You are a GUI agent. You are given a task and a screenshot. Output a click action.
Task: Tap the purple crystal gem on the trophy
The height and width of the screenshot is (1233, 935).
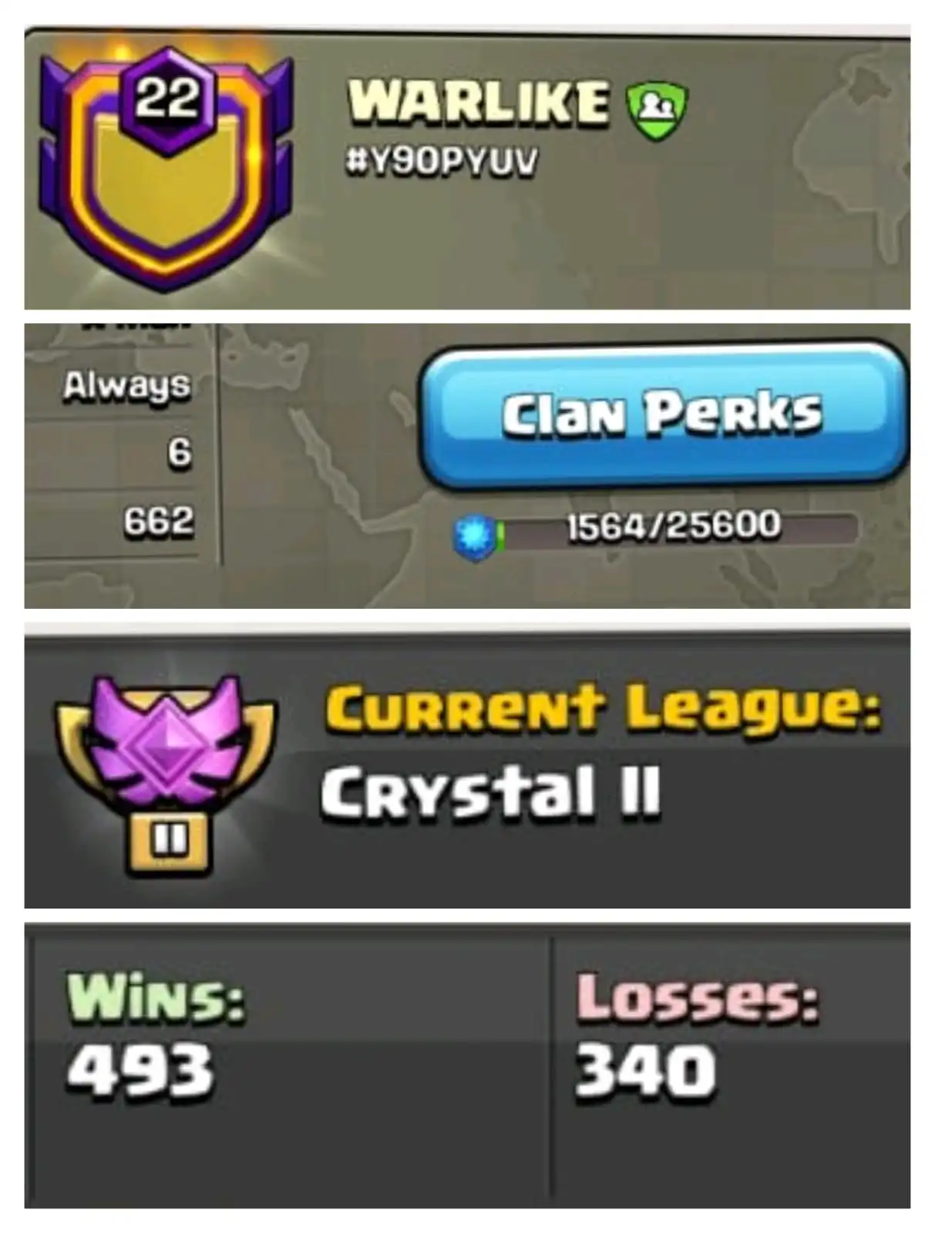(x=166, y=748)
